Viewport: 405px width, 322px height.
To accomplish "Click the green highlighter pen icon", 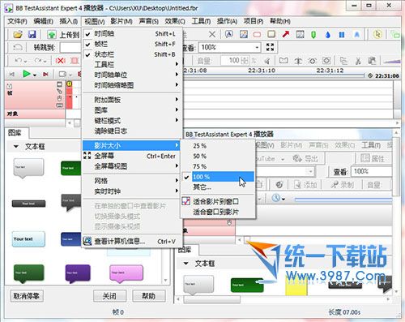I will (x=313, y=35).
